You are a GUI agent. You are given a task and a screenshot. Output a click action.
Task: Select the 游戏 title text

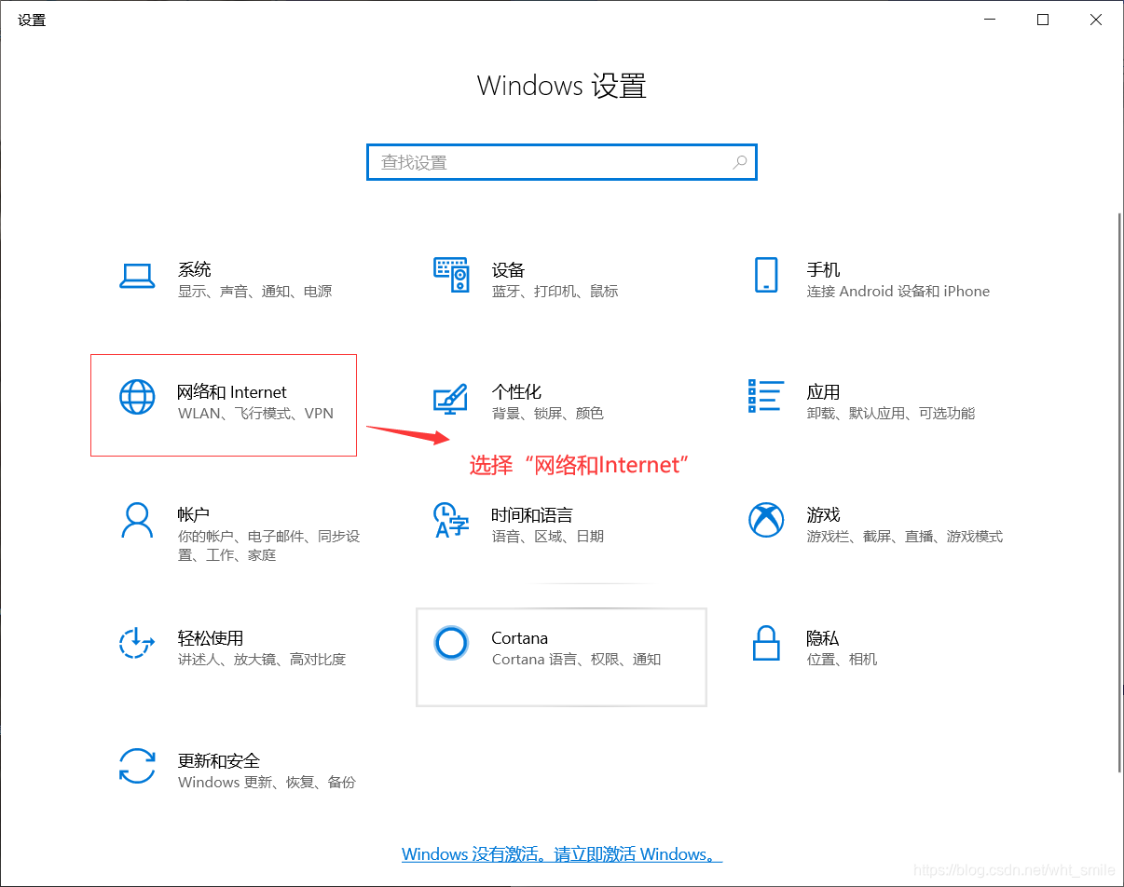[824, 515]
